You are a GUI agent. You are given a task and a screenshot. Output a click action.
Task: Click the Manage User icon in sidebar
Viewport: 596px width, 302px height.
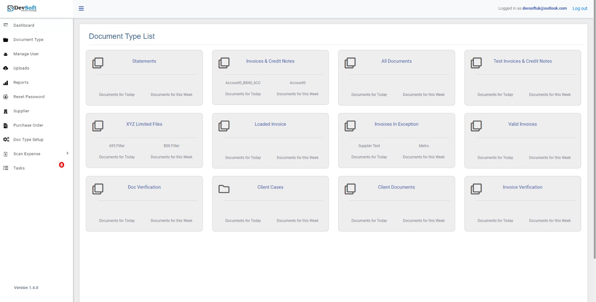coord(6,54)
